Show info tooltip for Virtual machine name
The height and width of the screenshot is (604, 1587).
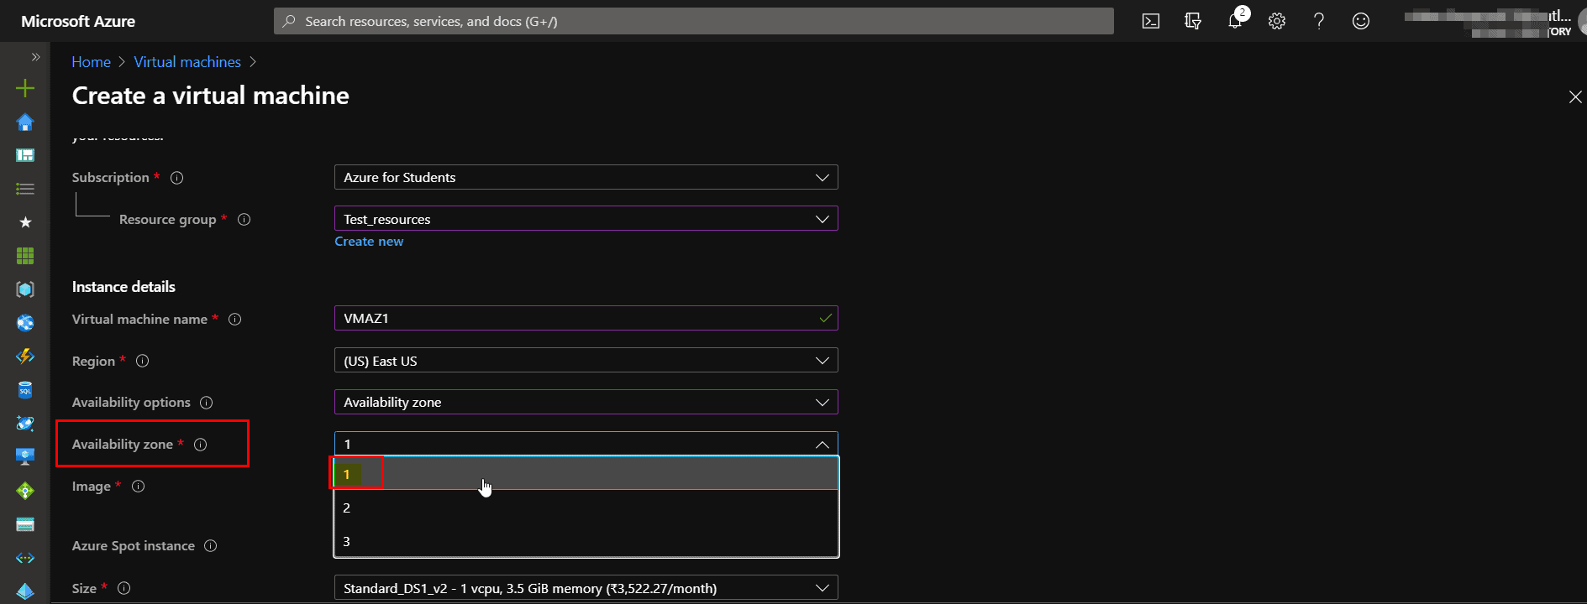[x=235, y=320]
